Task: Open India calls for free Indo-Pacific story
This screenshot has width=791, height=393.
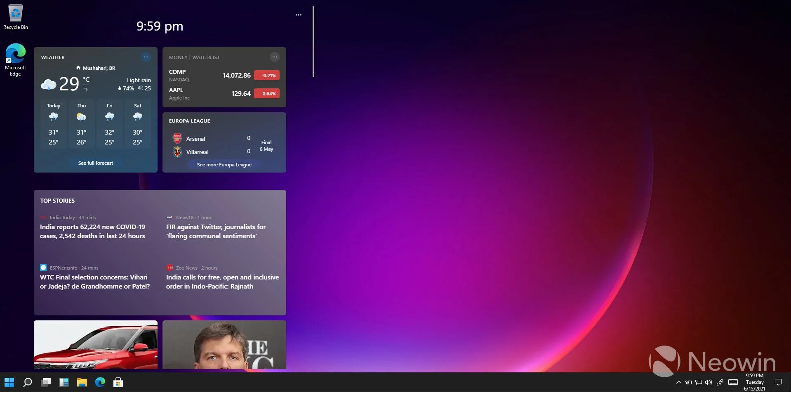Action: [222, 282]
